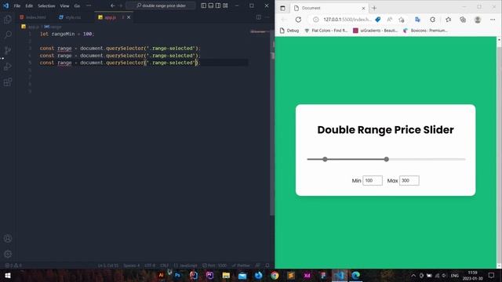Open the problems indicator in status bar

(x=13, y=266)
